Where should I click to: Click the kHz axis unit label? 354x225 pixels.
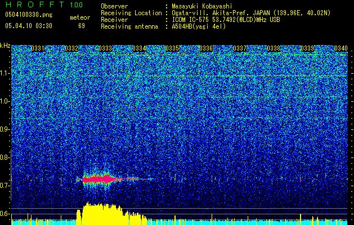(5, 46)
